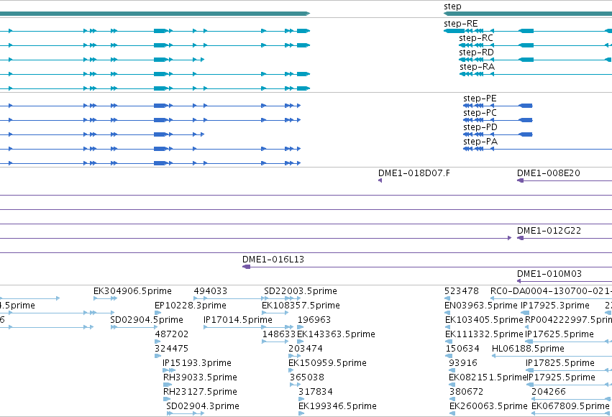Select the step-RC transcript label

[476, 38]
